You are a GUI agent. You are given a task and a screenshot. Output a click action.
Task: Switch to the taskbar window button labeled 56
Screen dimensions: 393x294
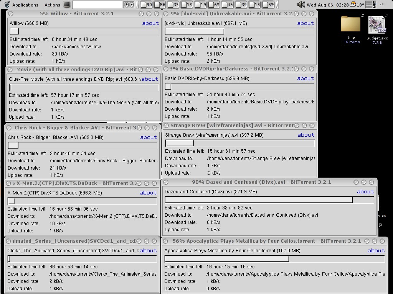(x=160, y=5)
